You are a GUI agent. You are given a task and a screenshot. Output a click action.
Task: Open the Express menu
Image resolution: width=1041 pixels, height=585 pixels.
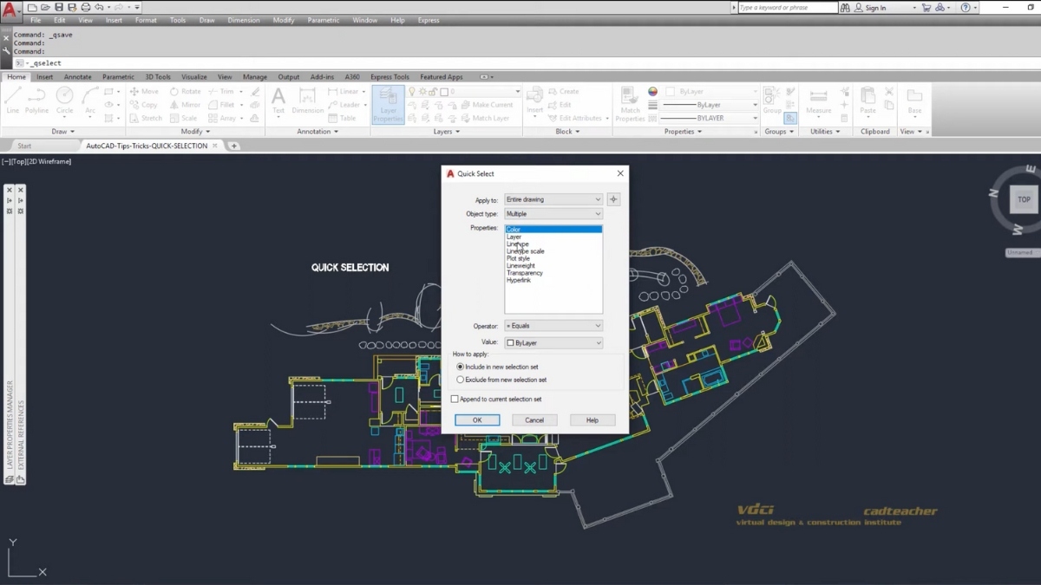(428, 20)
